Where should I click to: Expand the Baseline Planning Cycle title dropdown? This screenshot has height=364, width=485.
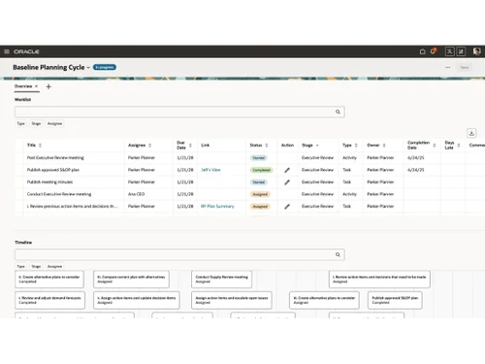click(x=88, y=68)
